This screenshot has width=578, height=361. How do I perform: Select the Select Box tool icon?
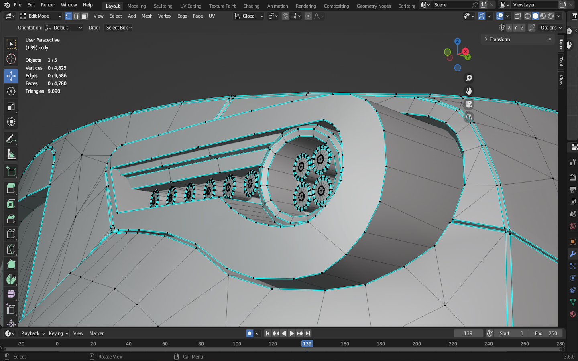point(11,44)
